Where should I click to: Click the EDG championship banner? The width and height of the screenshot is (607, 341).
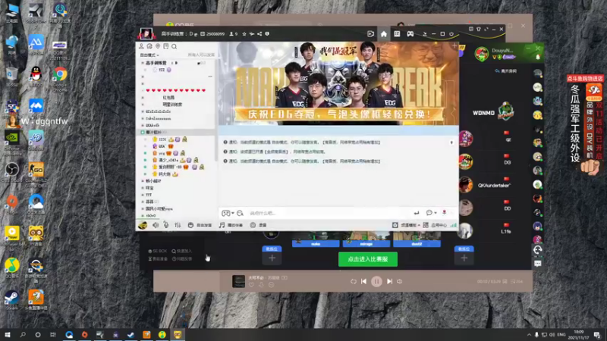(x=338, y=83)
